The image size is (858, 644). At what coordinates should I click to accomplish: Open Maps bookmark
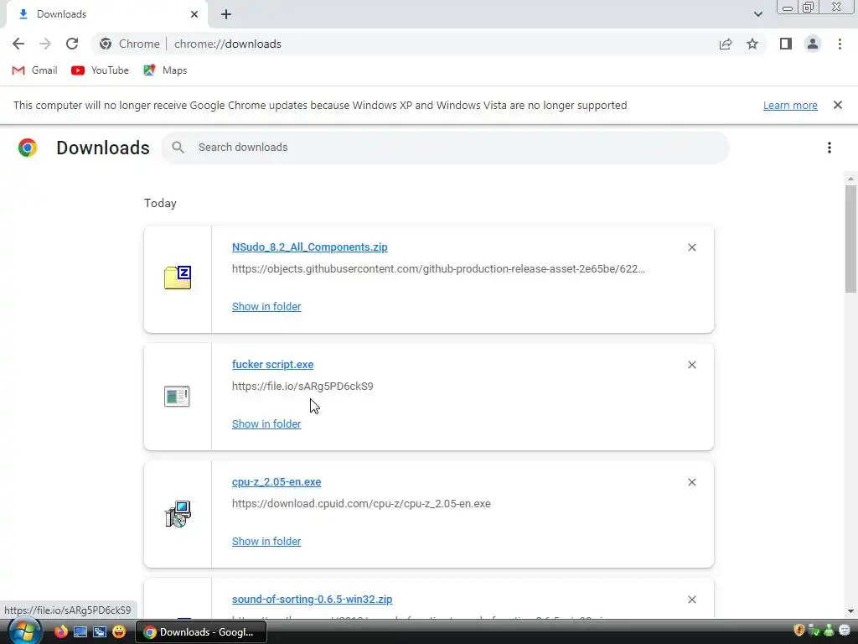(165, 70)
